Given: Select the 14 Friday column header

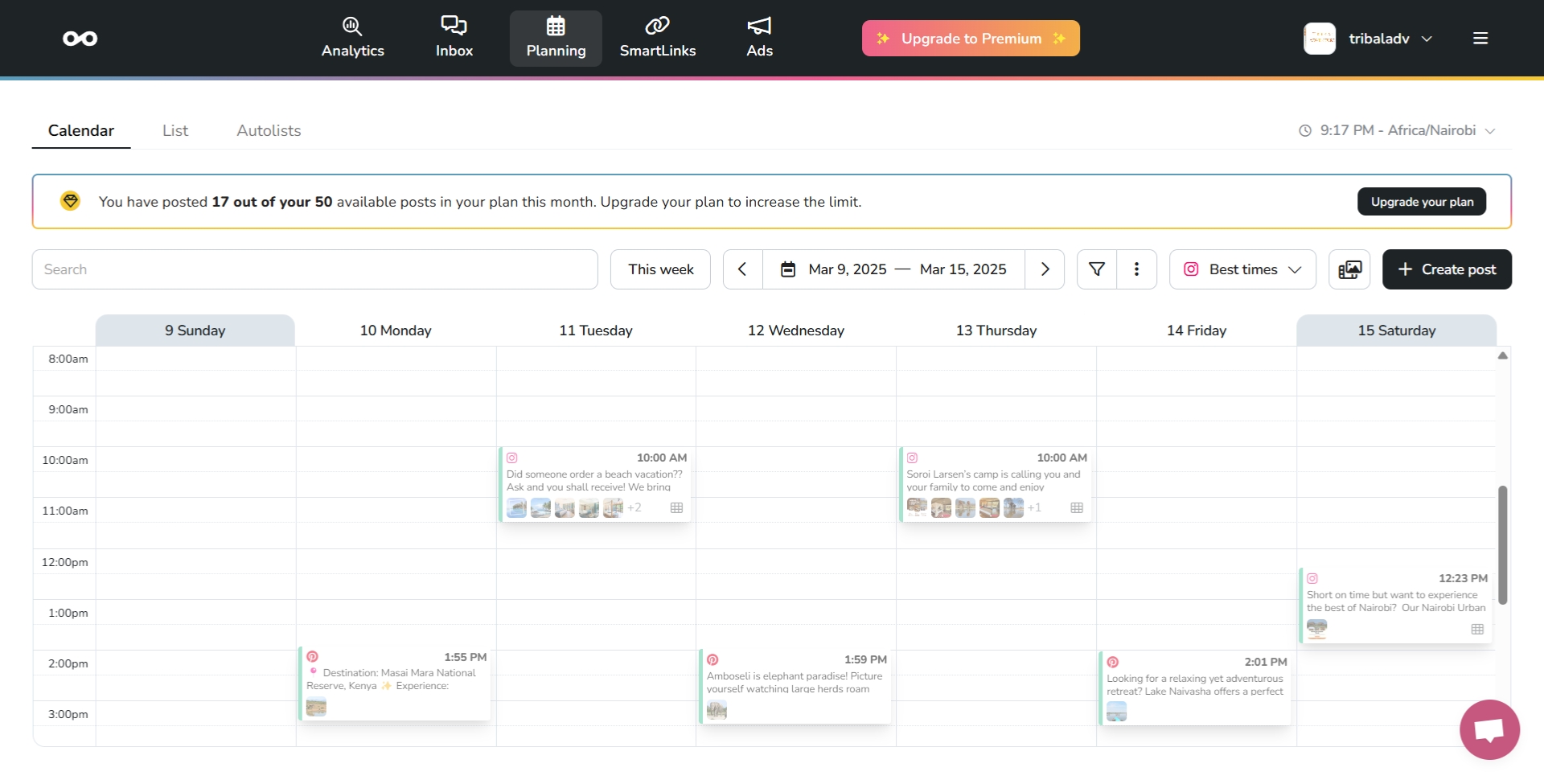Looking at the screenshot, I should [x=1197, y=330].
